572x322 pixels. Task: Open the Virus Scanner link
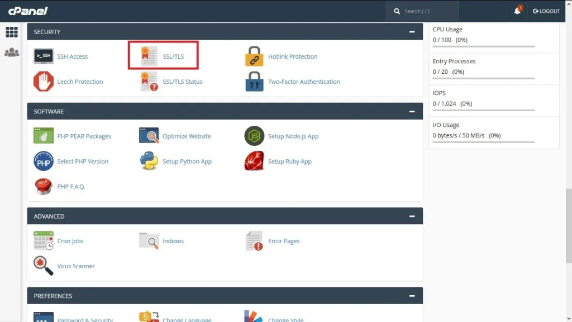tap(75, 266)
